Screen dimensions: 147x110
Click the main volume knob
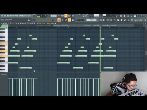(x=34, y=16)
